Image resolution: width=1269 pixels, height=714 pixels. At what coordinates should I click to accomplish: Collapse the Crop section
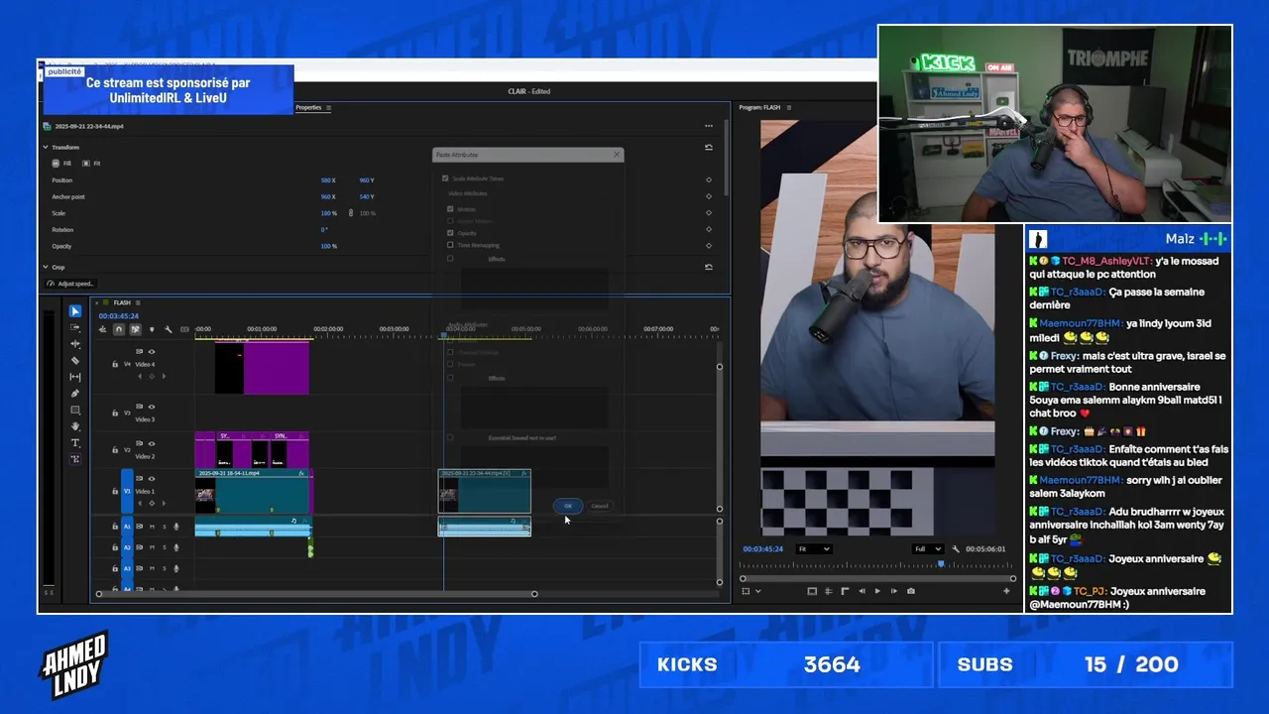click(x=45, y=267)
